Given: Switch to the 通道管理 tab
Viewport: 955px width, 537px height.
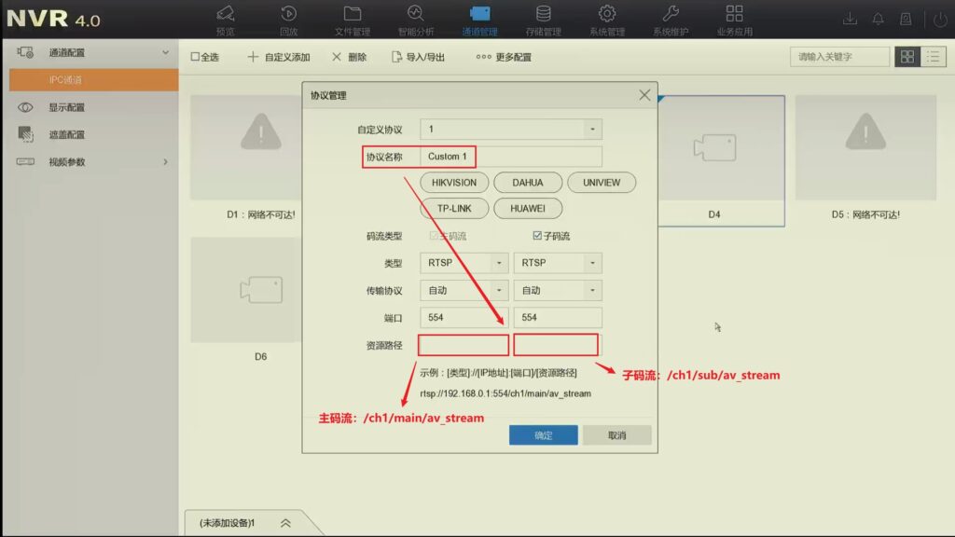Looking at the screenshot, I should [x=480, y=19].
